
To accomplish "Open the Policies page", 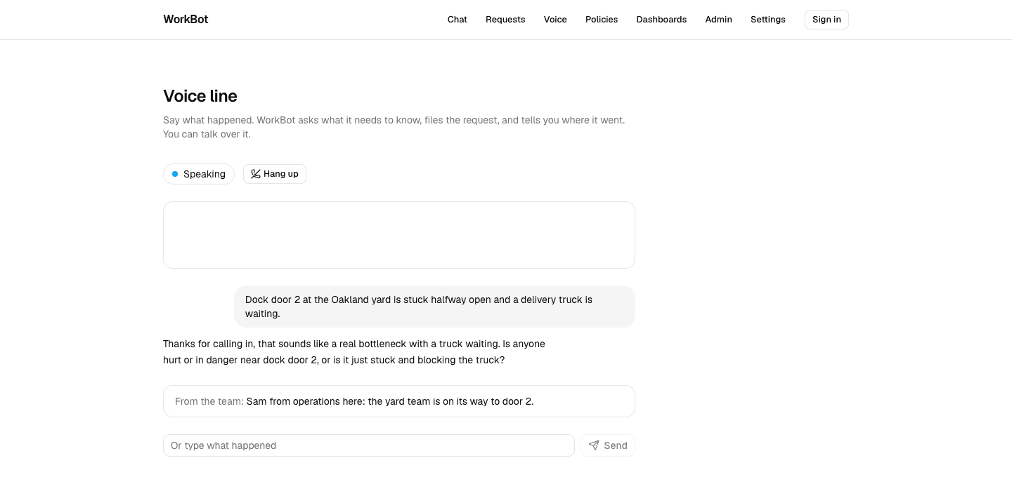I will tap(602, 20).
